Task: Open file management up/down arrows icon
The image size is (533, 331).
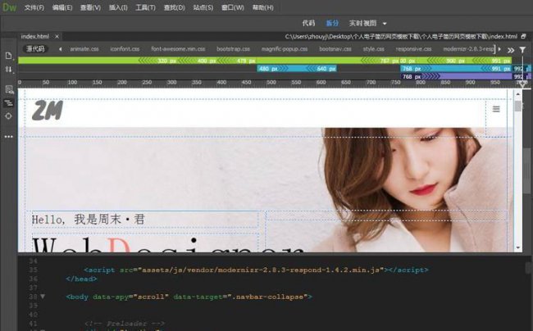Action: [8, 70]
